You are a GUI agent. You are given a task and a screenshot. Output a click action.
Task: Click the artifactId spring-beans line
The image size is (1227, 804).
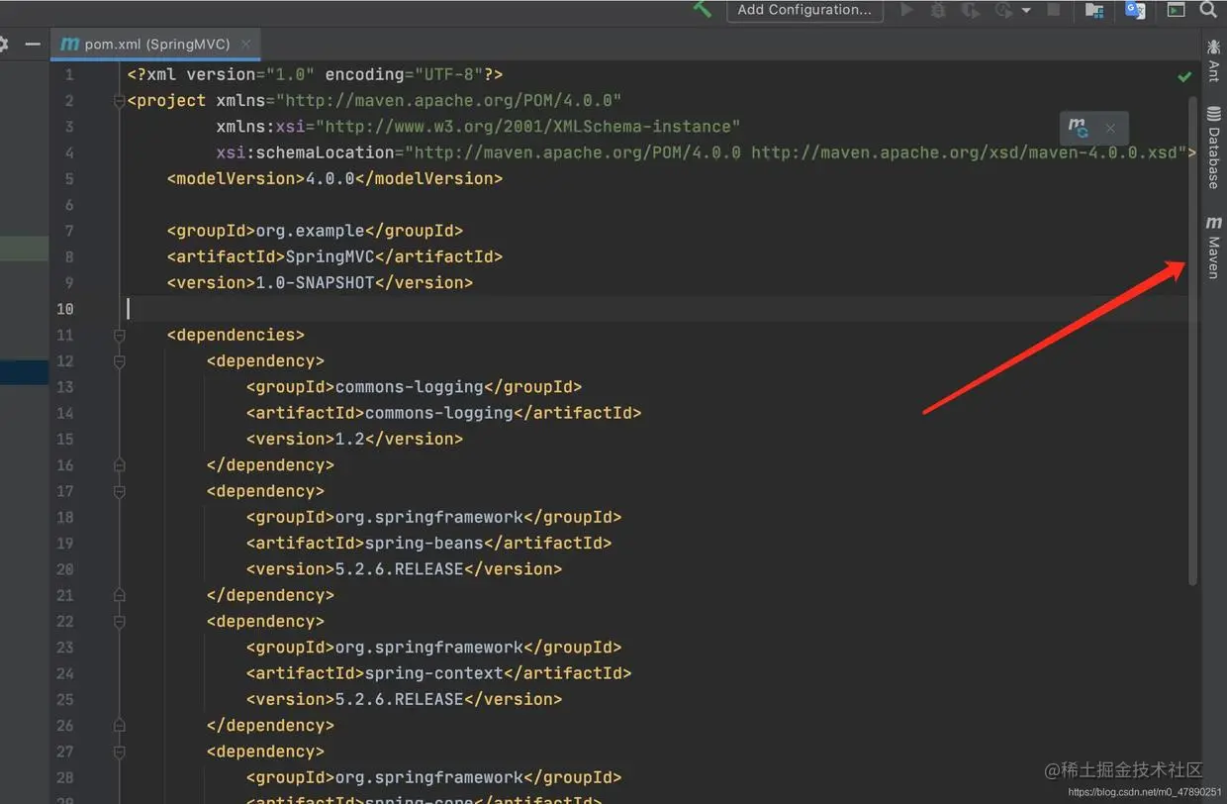point(428,544)
